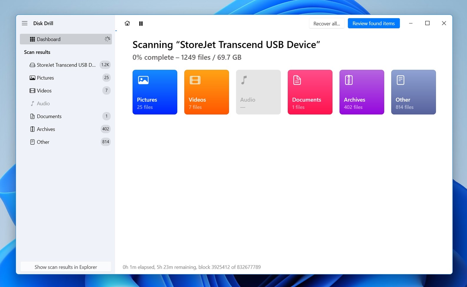Click Show scan results in Explorer

coord(66,267)
